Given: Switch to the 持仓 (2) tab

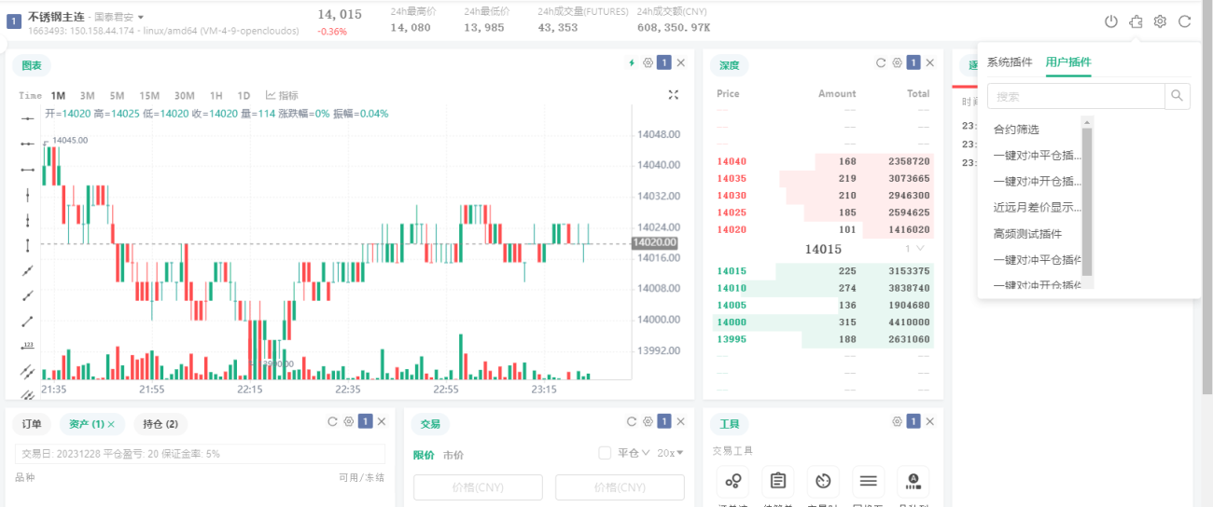Looking at the screenshot, I should 160,424.
